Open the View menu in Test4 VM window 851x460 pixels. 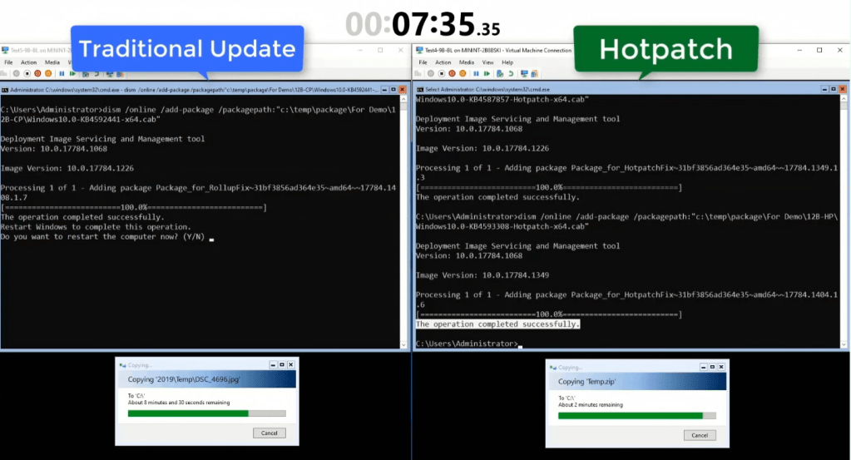487,62
